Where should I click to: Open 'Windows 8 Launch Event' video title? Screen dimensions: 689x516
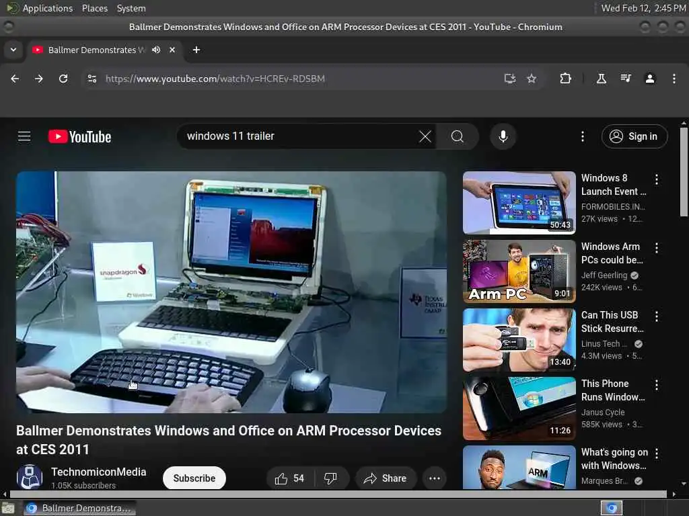pyautogui.click(x=614, y=185)
